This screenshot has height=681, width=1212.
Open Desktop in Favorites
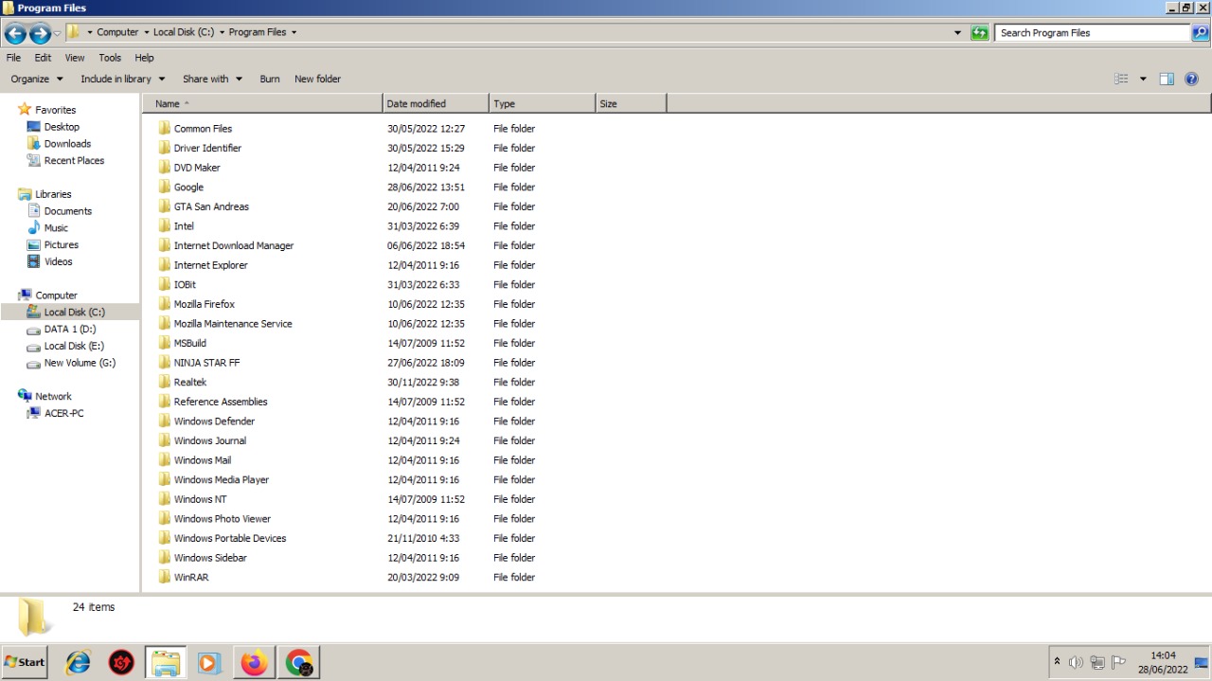[62, 127]
